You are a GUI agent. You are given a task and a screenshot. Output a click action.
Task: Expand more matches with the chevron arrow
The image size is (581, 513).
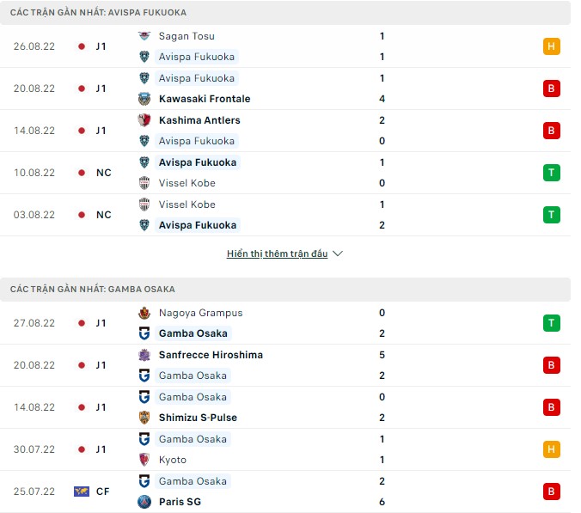point(338,254)
